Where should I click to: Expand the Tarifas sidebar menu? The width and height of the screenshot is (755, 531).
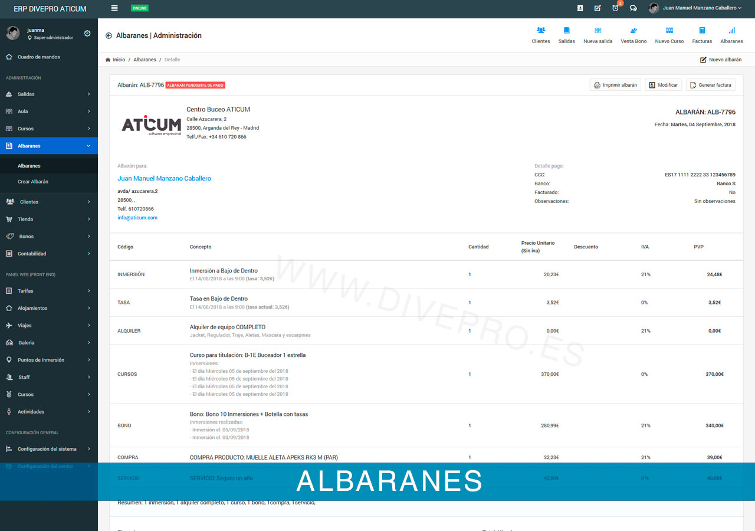click(x=49, y=291)
